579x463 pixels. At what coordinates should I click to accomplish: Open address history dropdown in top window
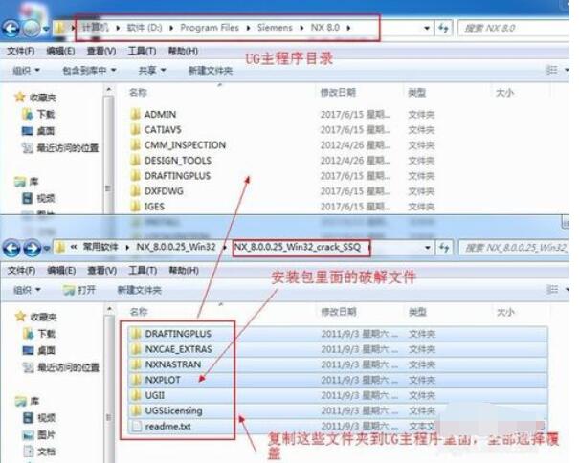(427, 28)
